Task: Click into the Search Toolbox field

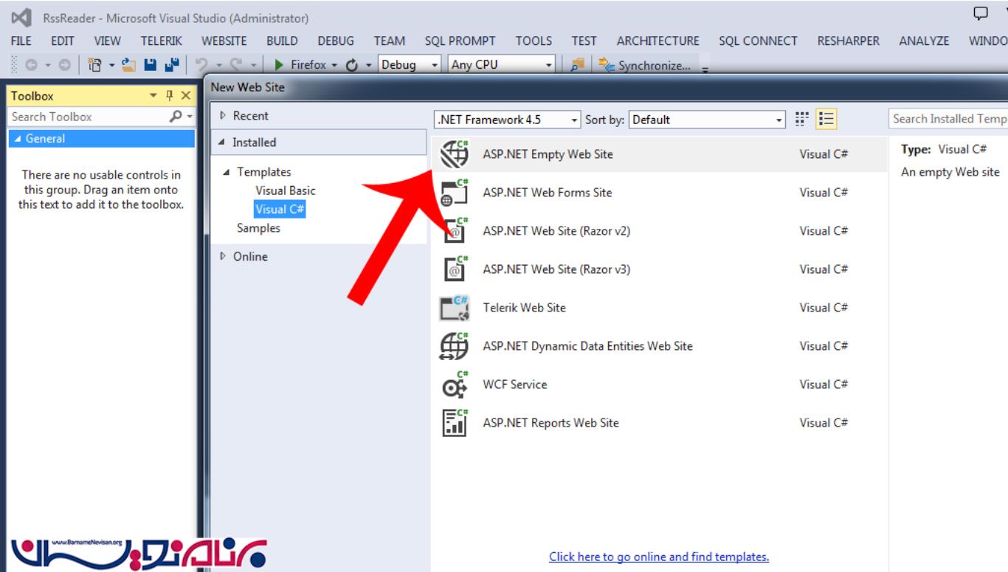Action: click(89, 117)
